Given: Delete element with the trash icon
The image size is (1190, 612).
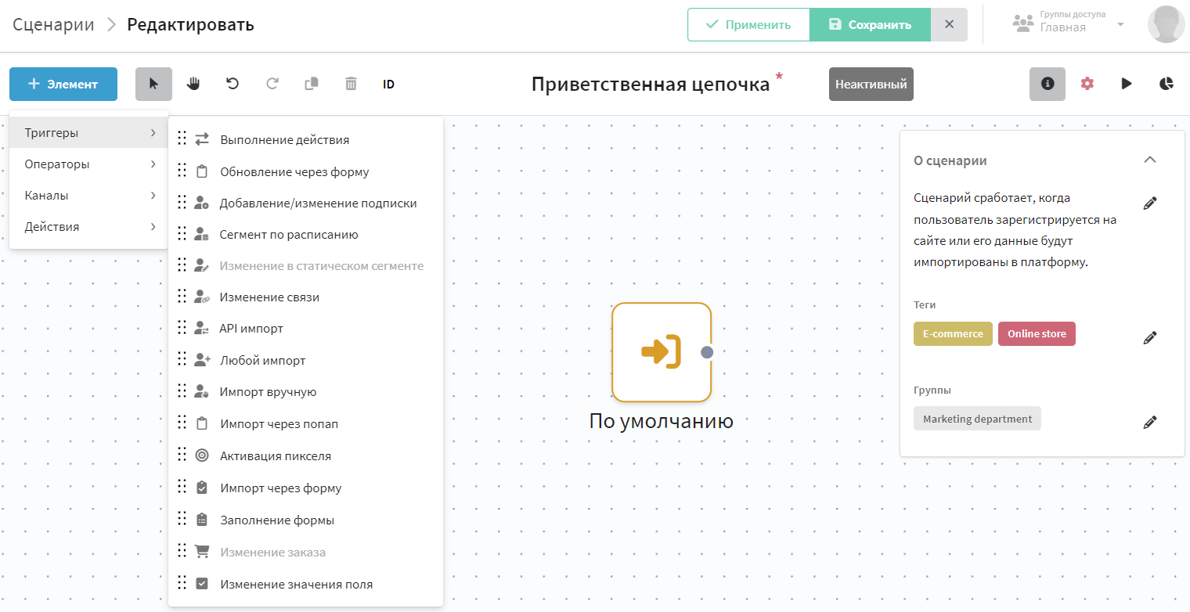Looking at the screenshot, I should 351,84.
